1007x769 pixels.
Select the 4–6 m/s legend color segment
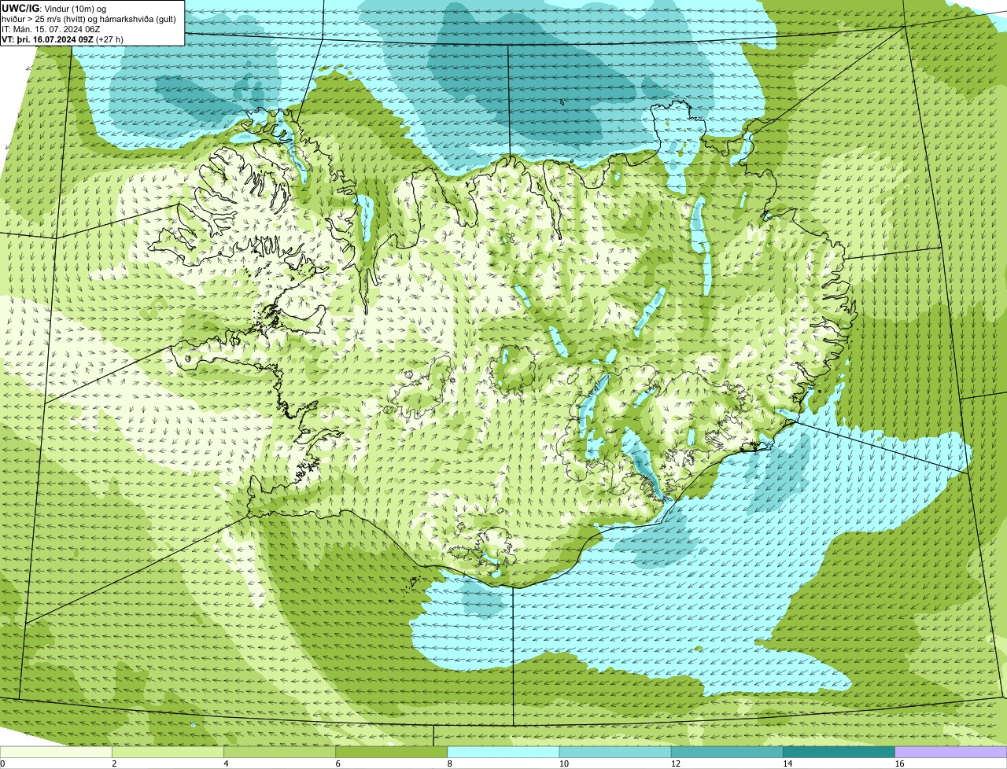(281, 752)
